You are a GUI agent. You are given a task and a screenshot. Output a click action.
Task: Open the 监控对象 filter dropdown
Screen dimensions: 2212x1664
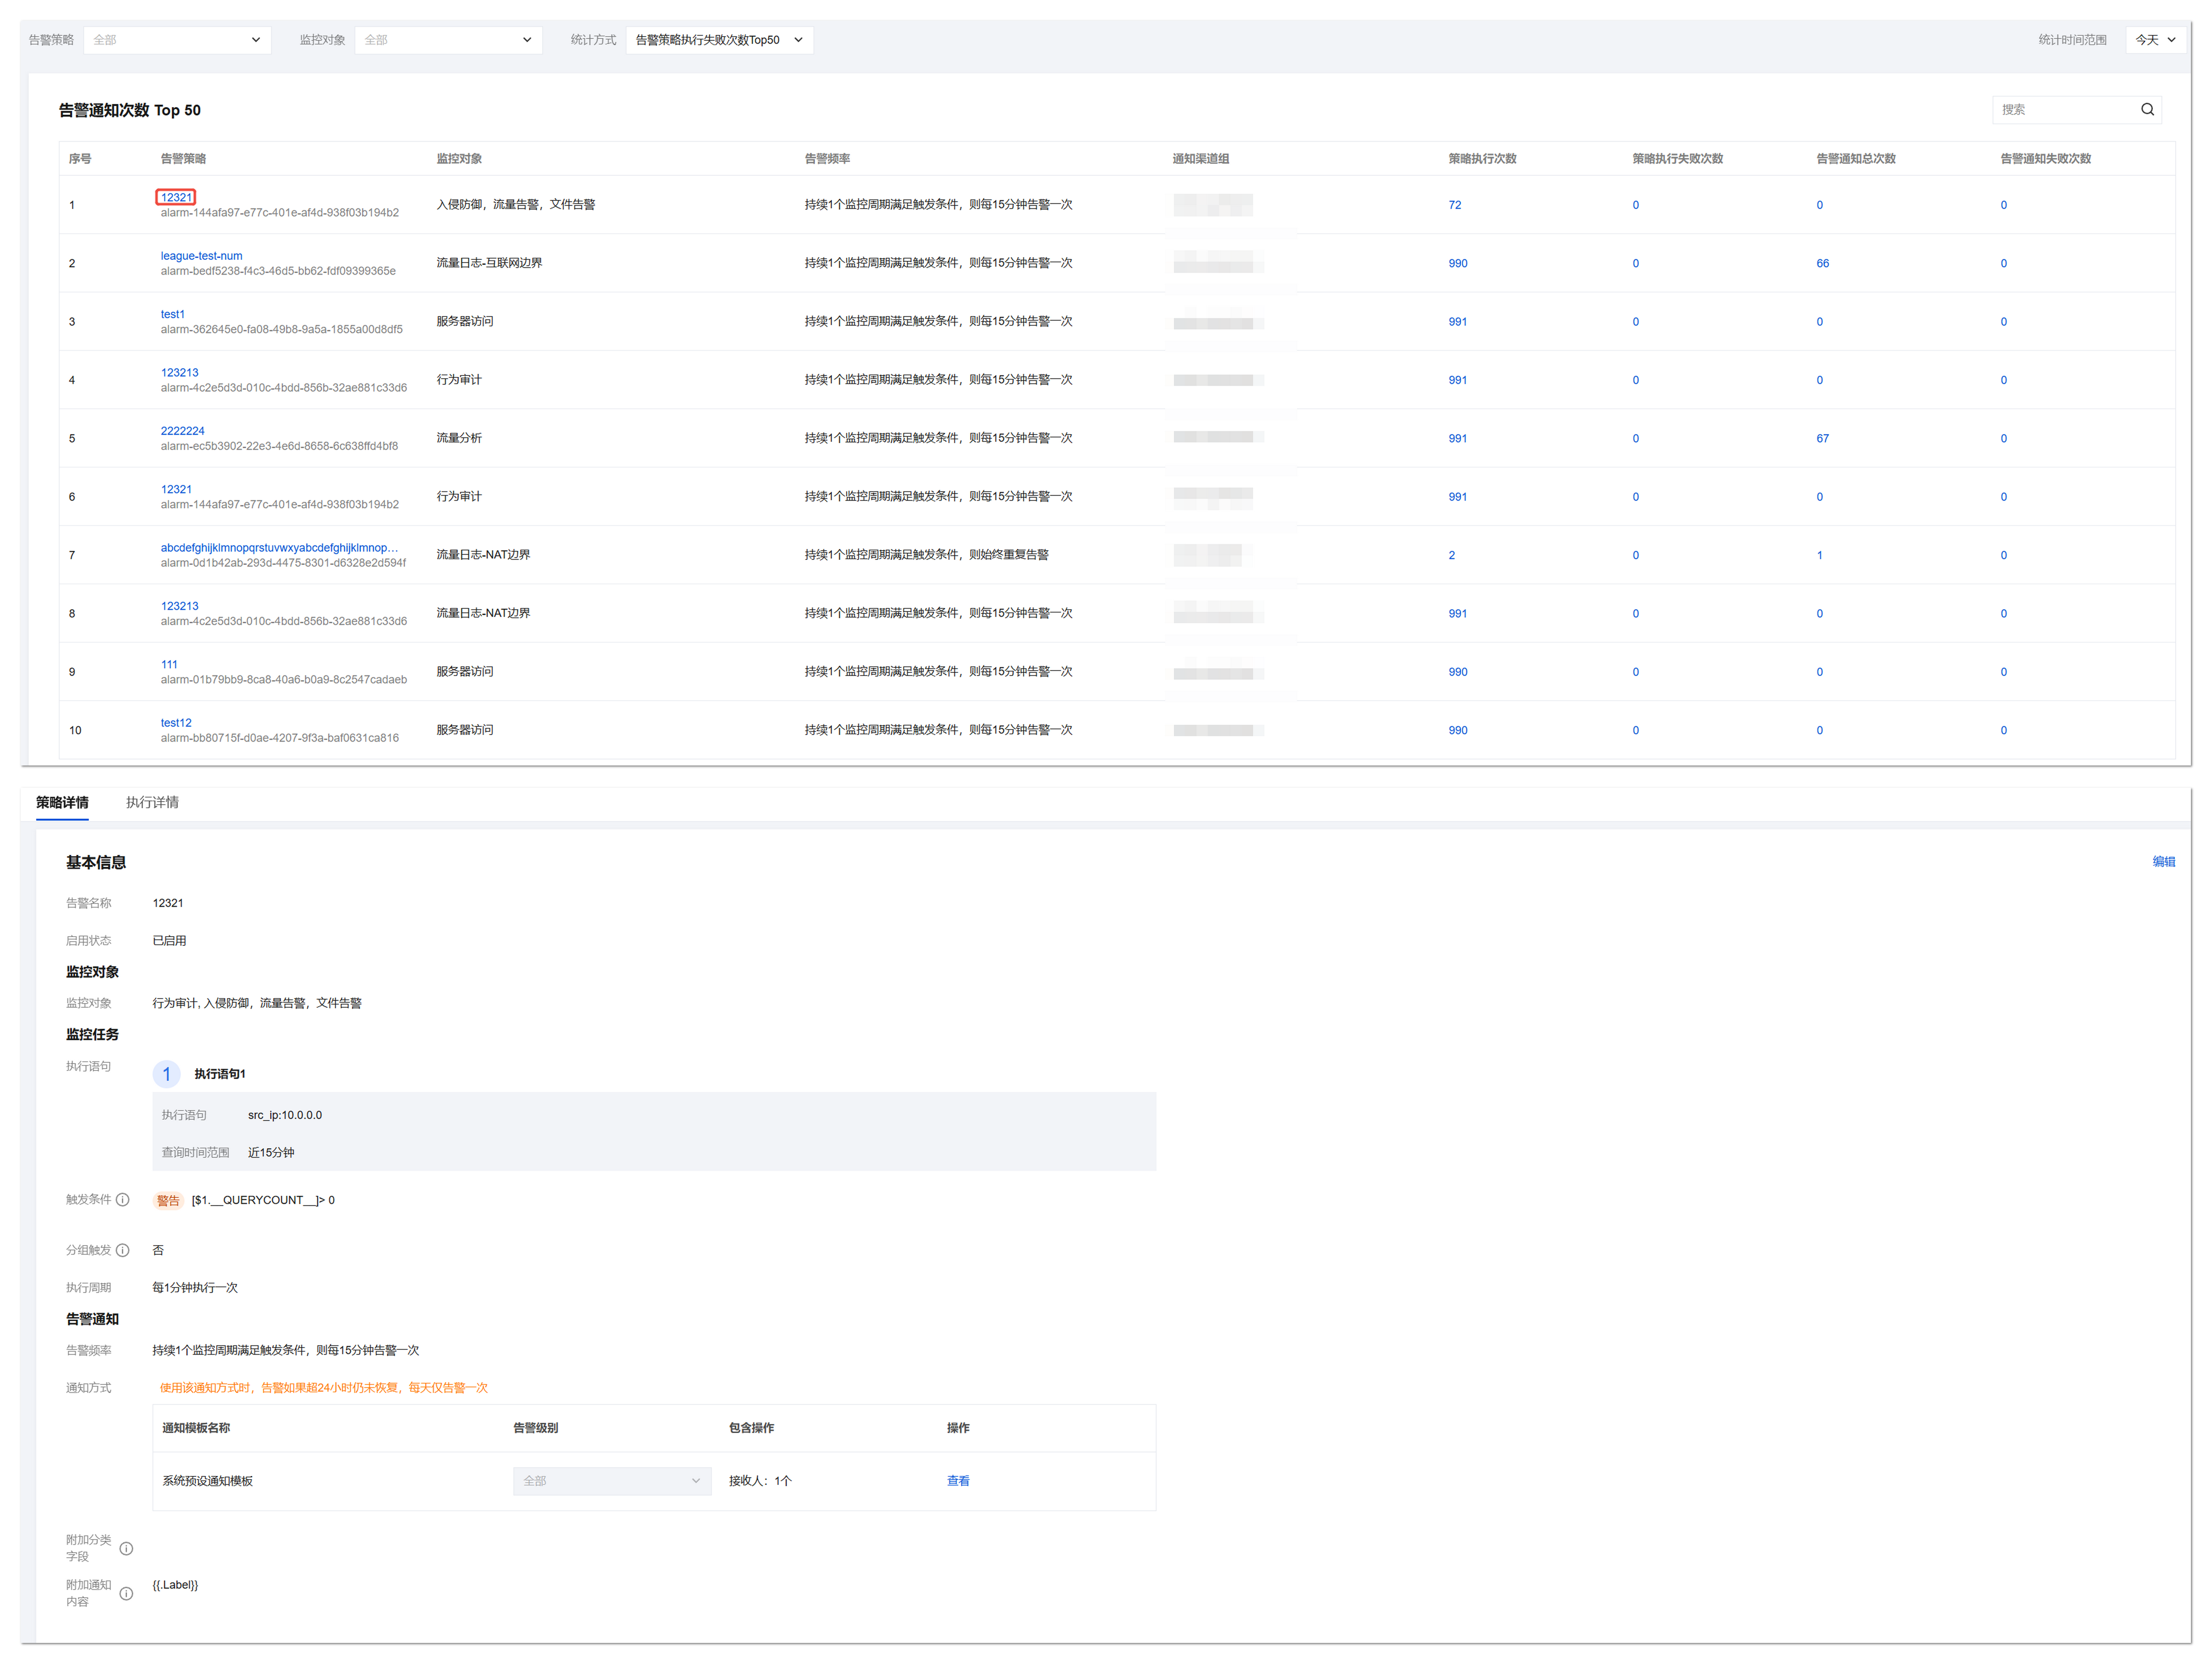448,40
